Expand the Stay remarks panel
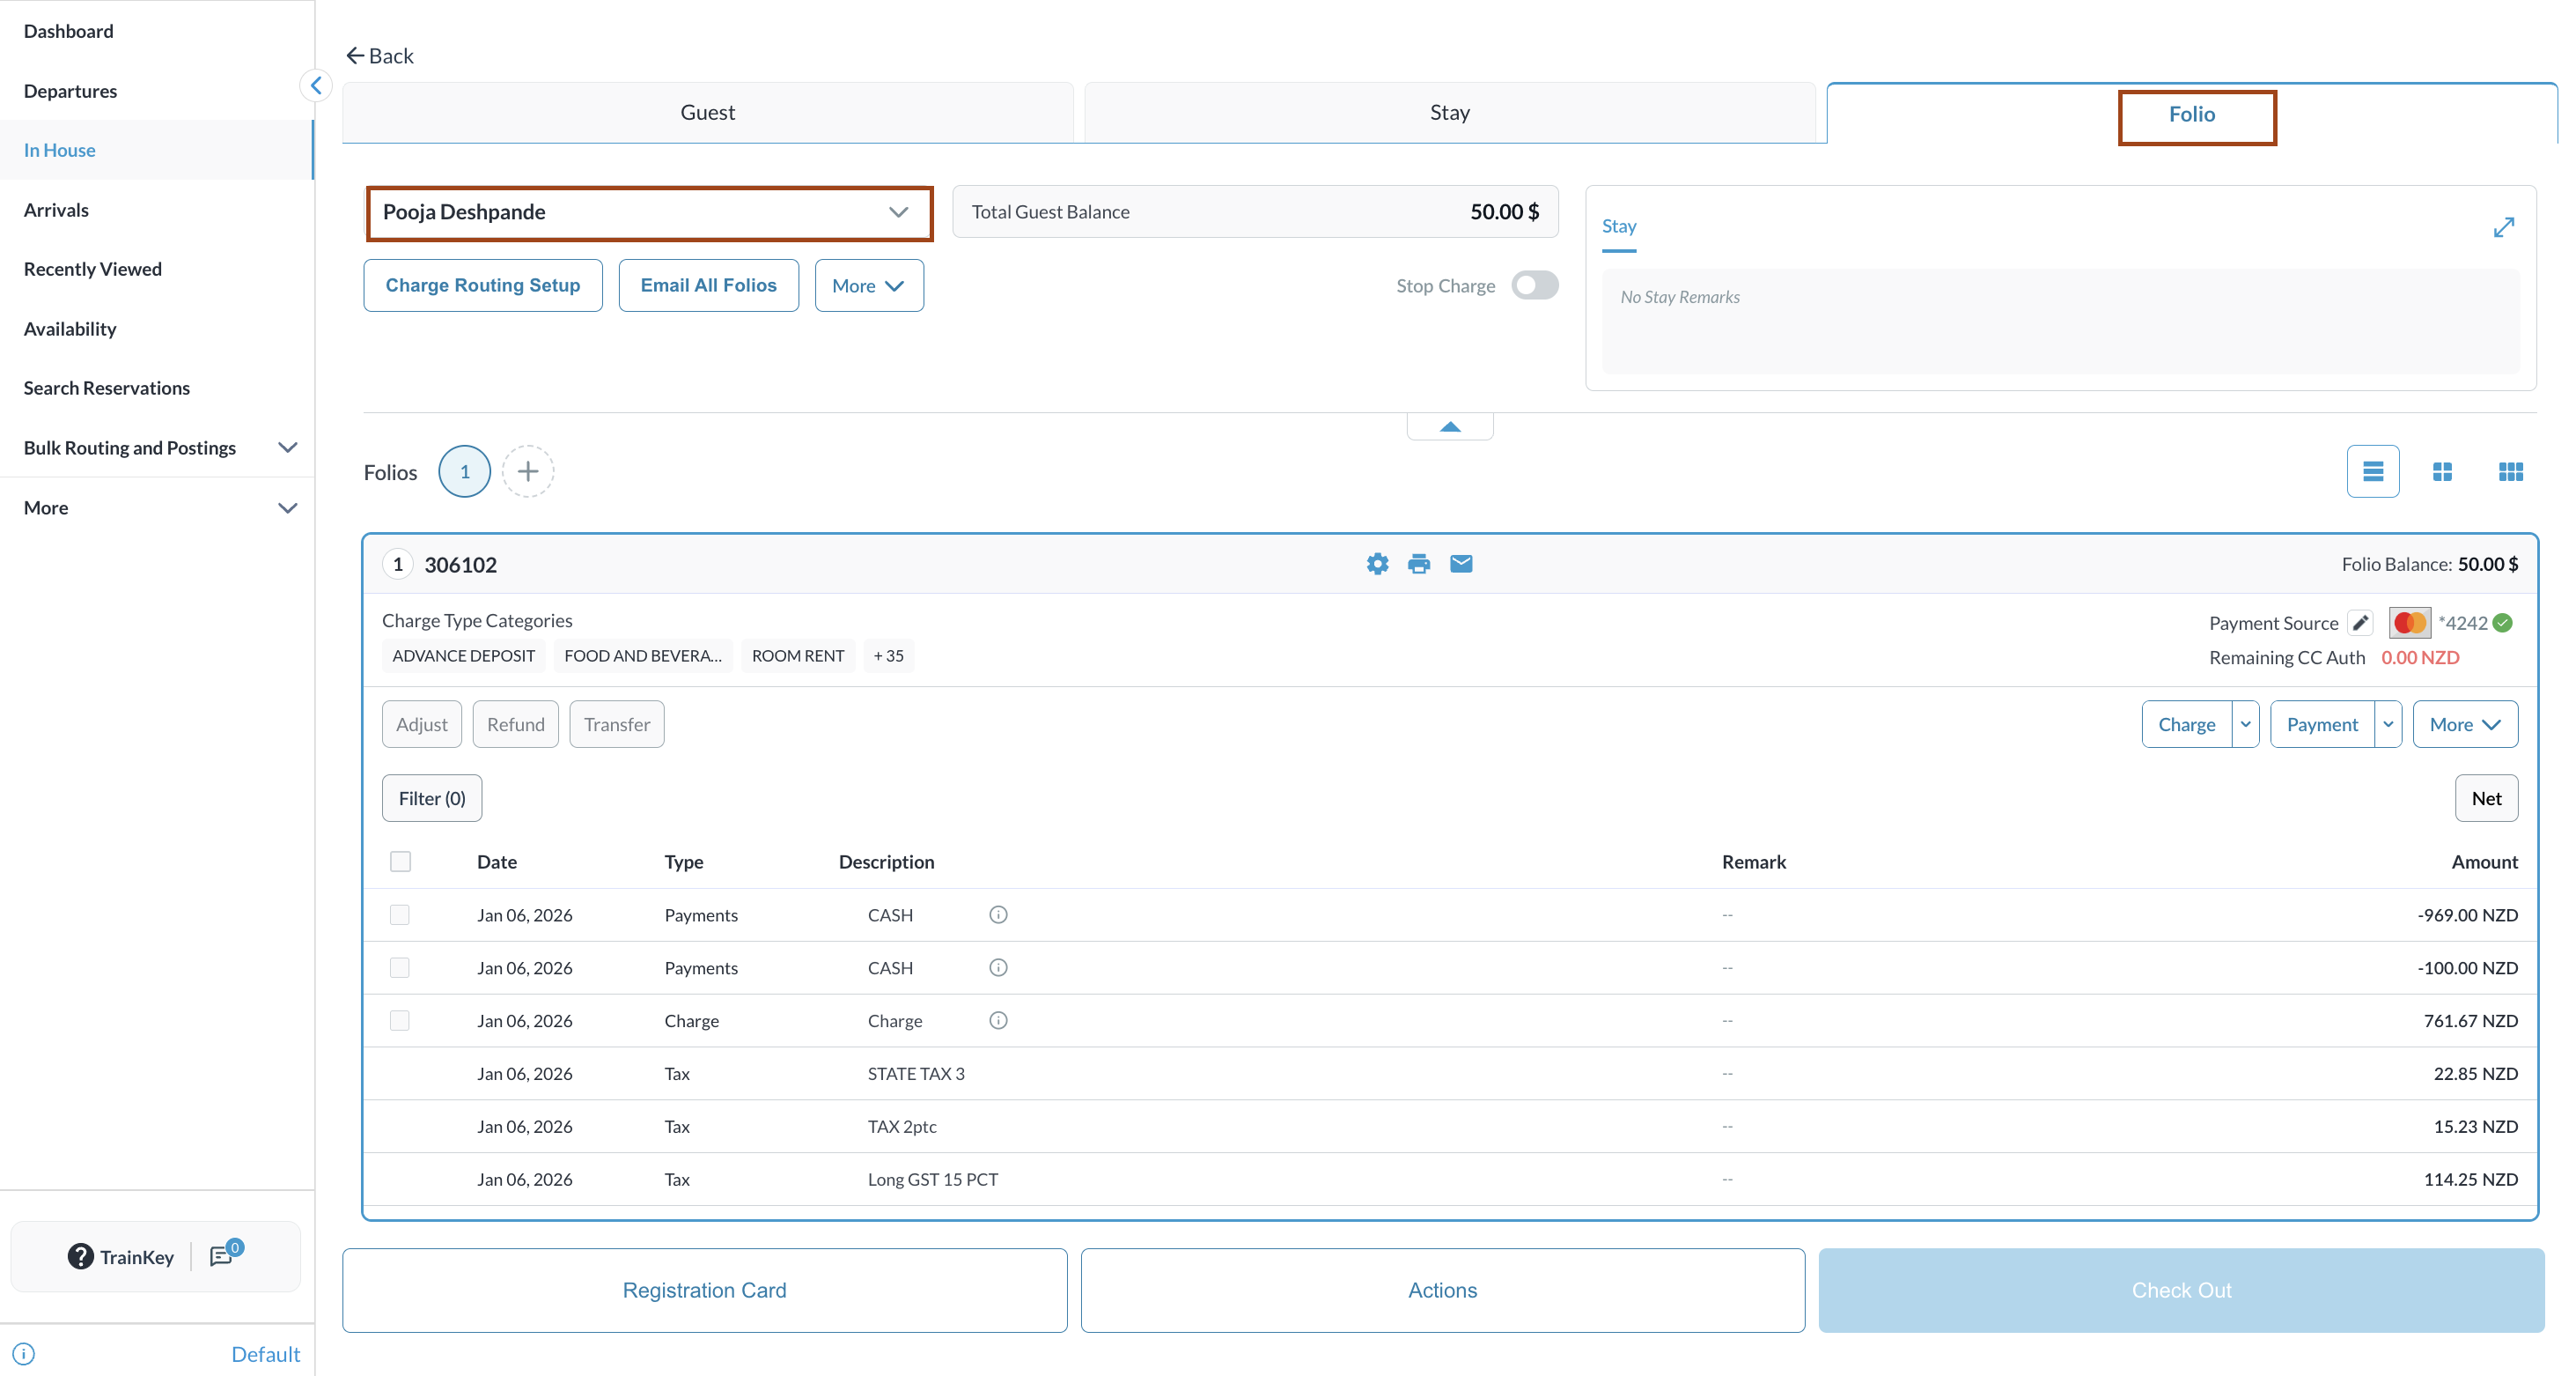This screenshot has height=1376, width=2576. click(2503, 227)
